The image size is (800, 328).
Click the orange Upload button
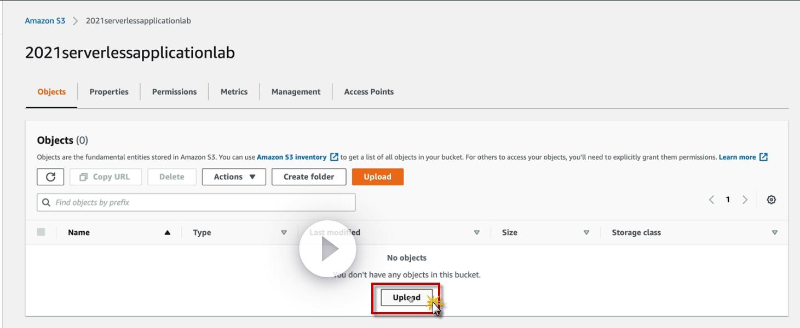tap(377, 177)
